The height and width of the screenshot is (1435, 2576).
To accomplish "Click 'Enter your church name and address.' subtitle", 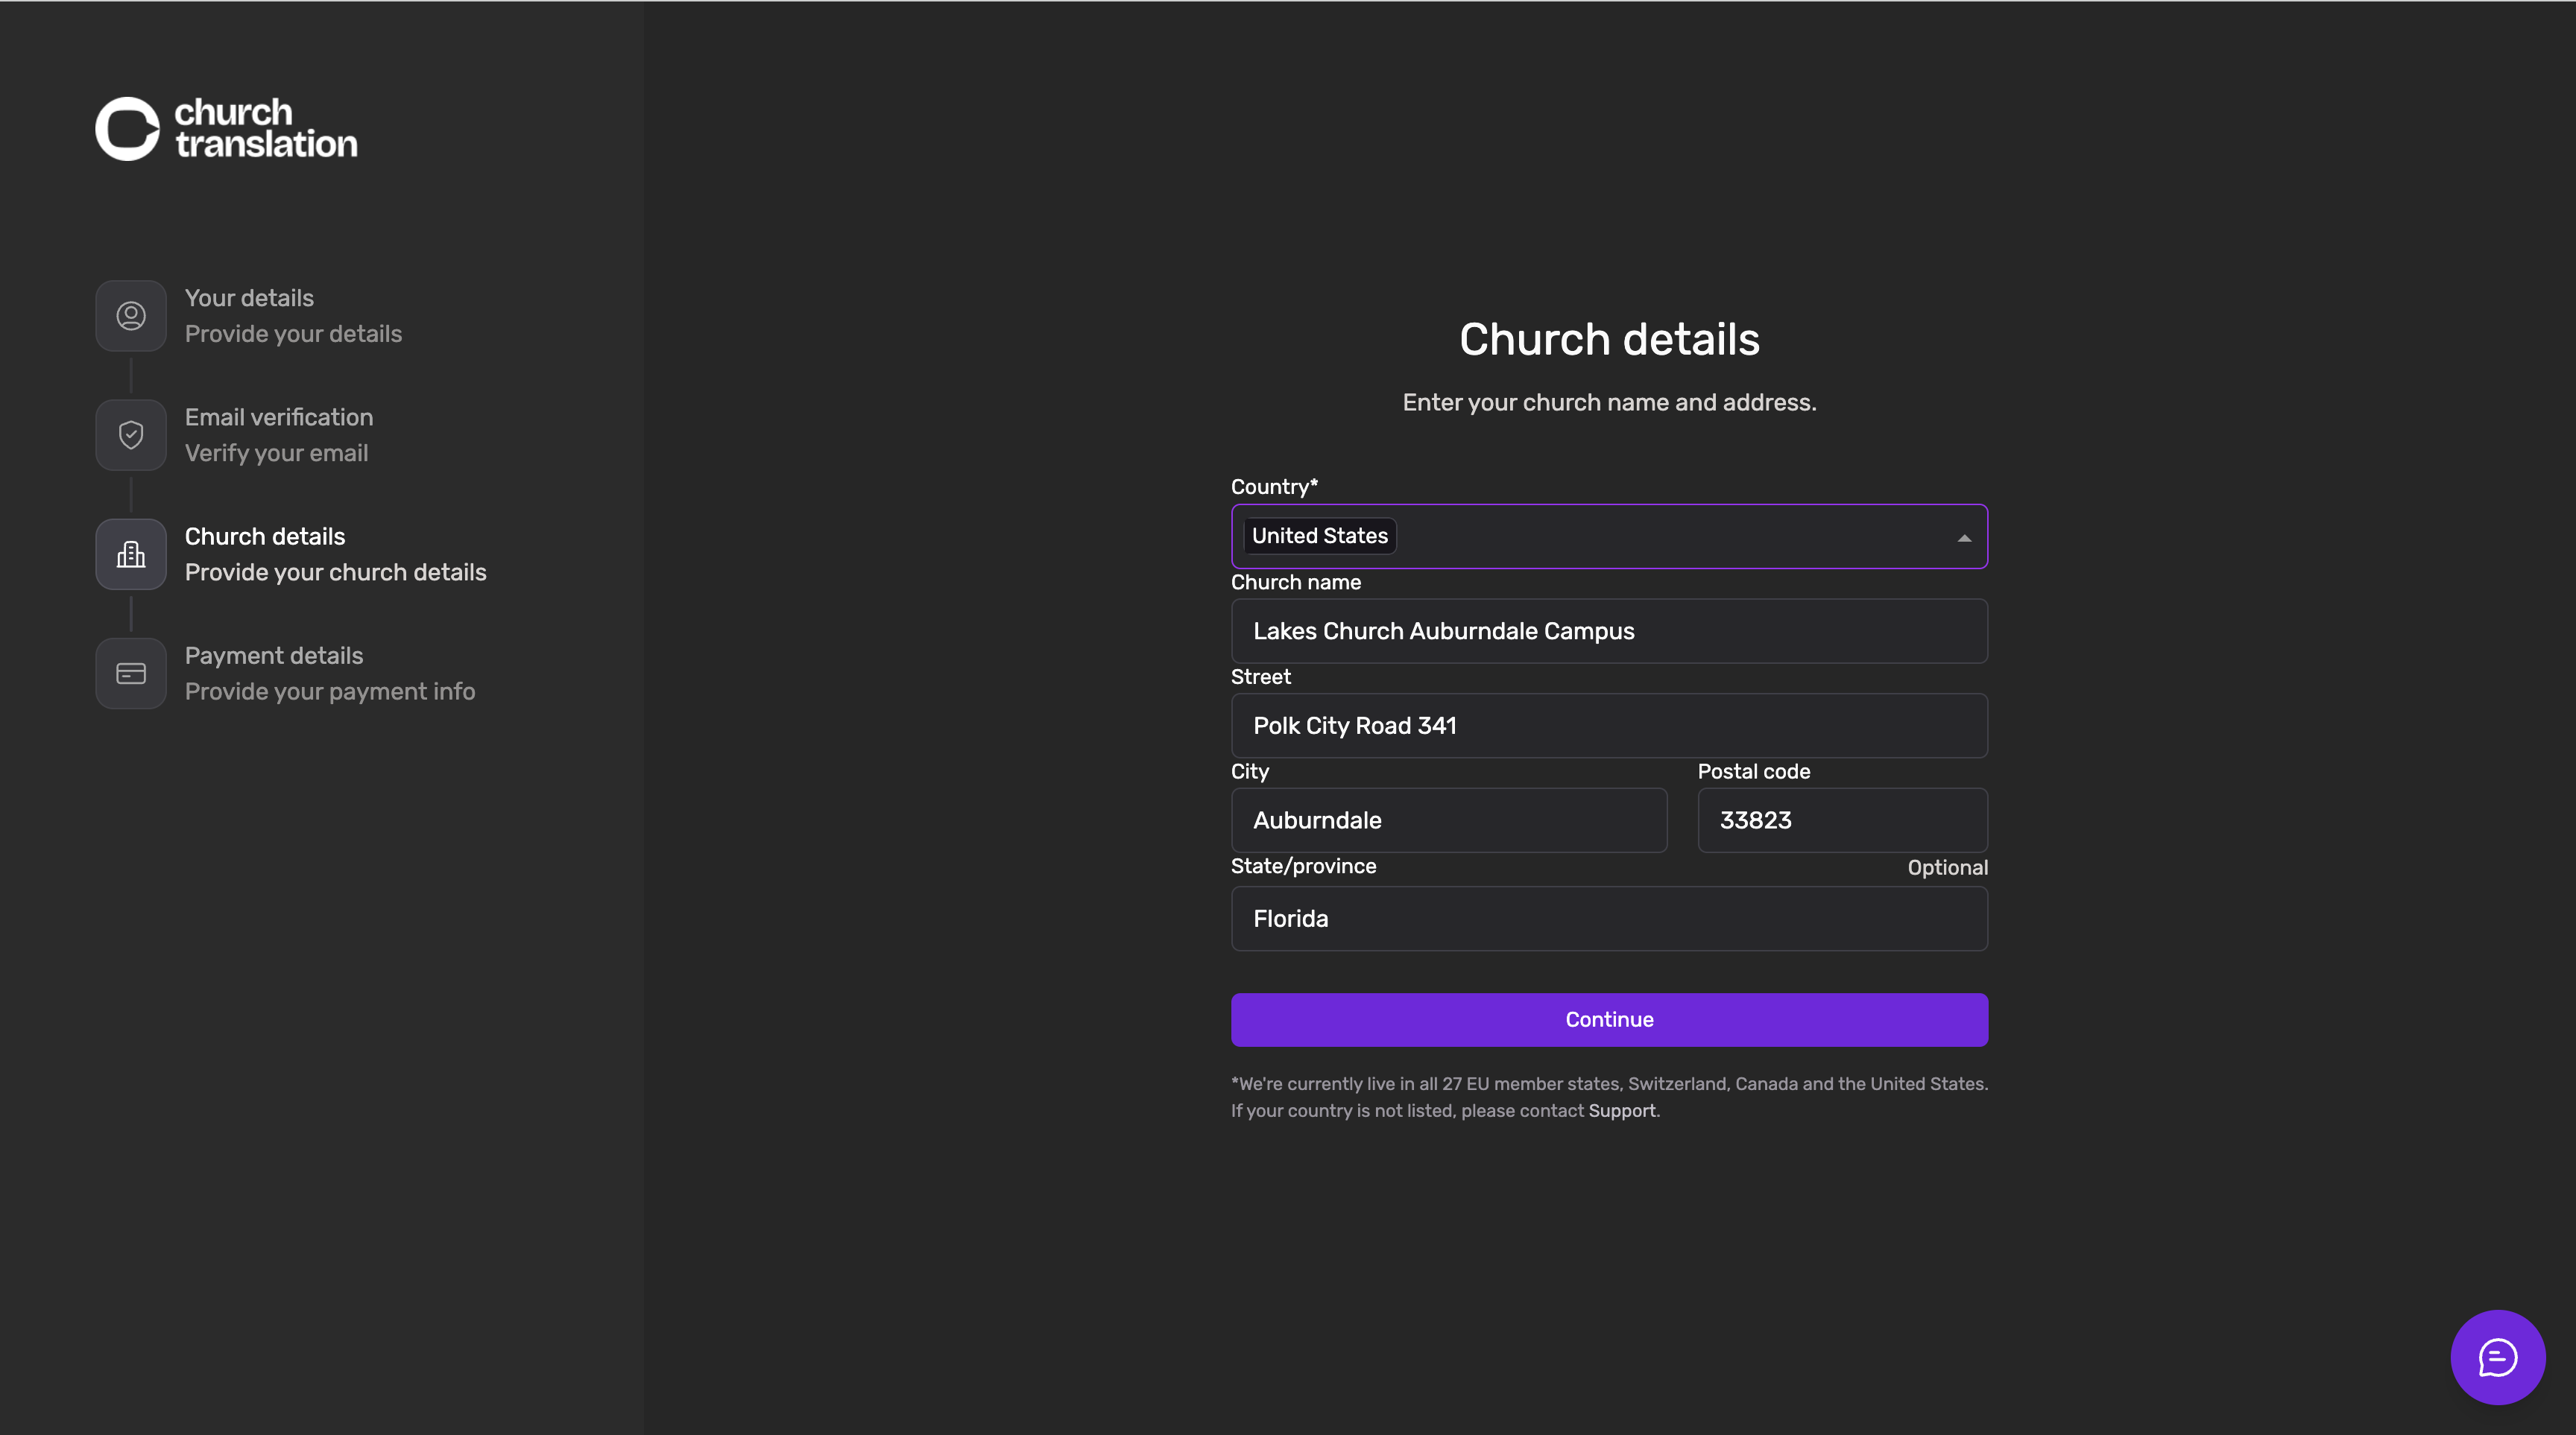I will coord(1609,403).
